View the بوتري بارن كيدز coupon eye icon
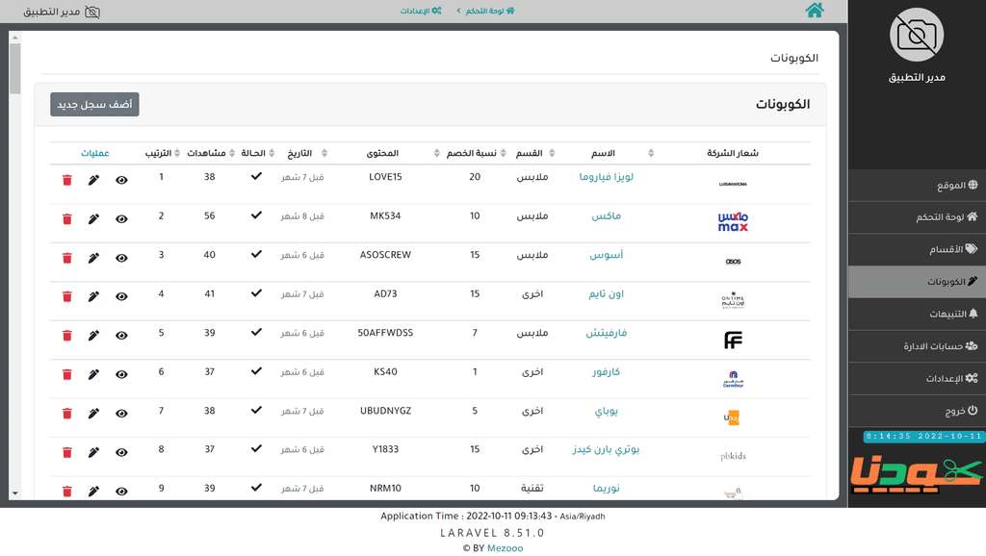986x556 pixels. pos(121,452)
